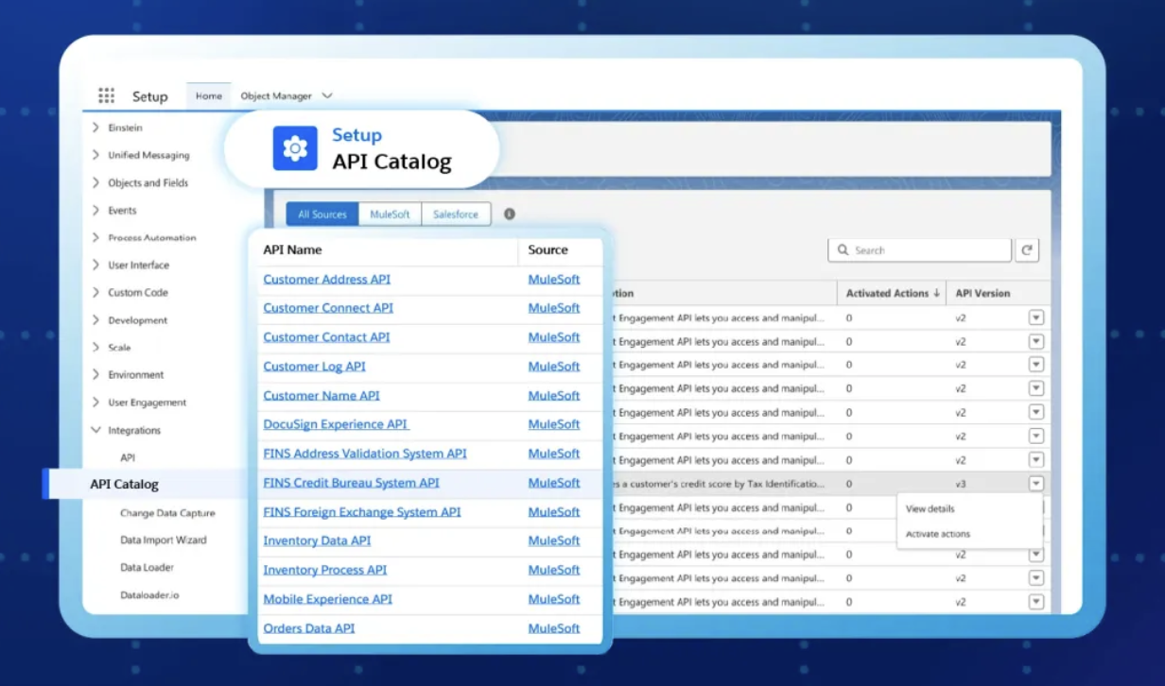Image resolution: width=1165 pixels, height=686 pixels.
Task: Open FINS Foreign Exchange System API link
Action: click(362, 512)
